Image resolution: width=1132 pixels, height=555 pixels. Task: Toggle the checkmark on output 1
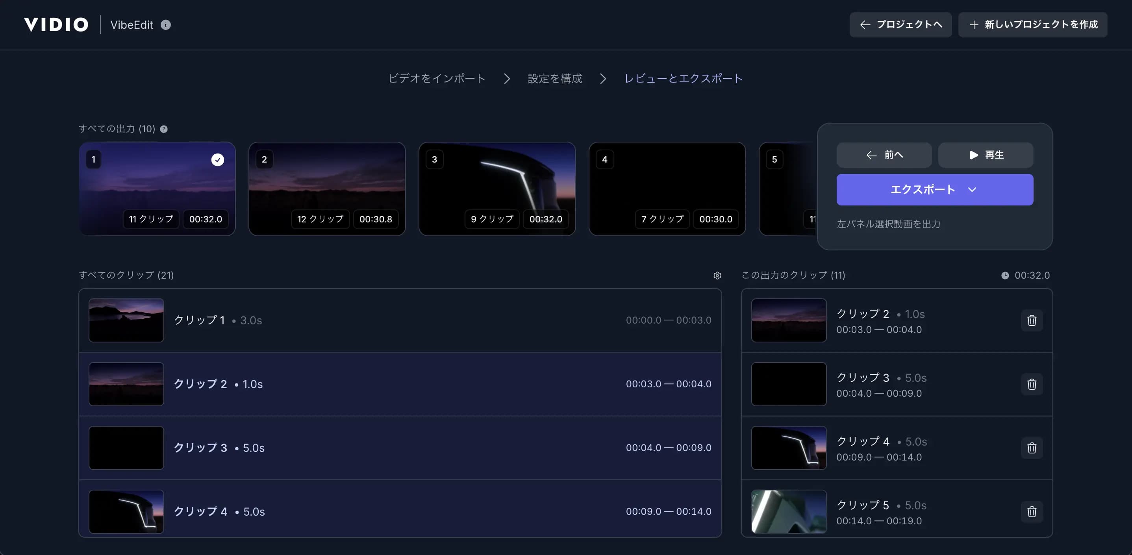[x=217, y=160]
